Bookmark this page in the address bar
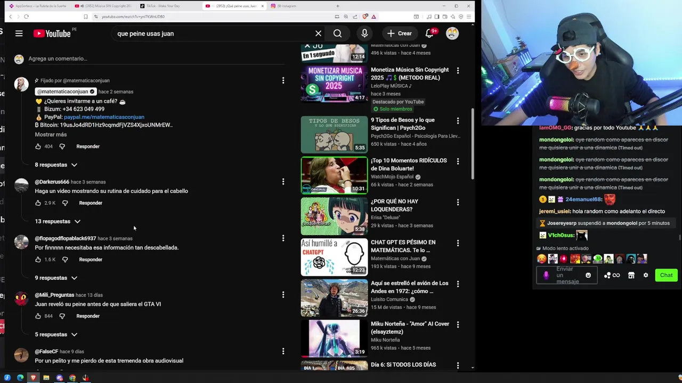The width and height of the screenshot is (682, 383). (85, 16)
